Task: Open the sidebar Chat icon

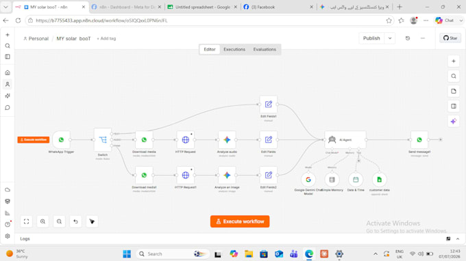Action: pos(8,107)
